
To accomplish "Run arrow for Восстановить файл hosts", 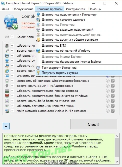I will click(x=113, y=101).
